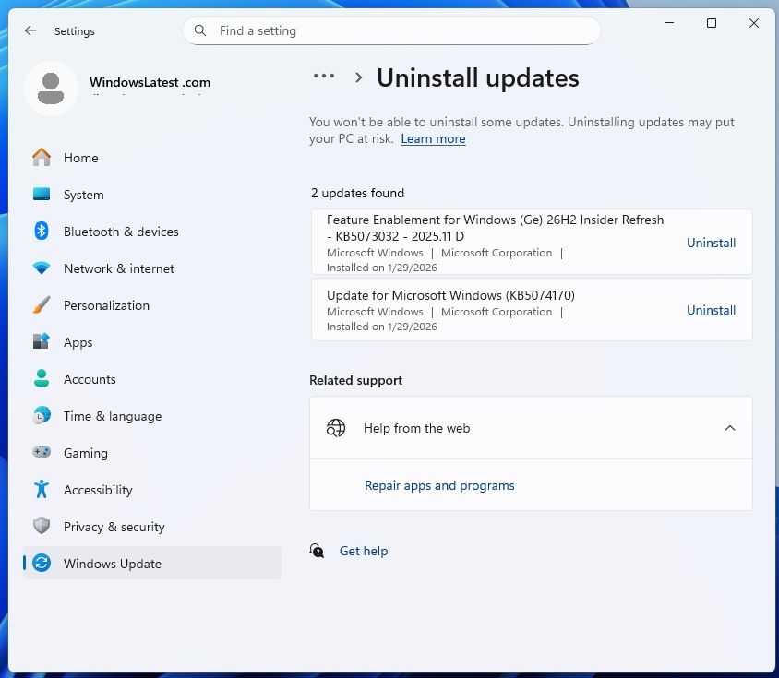Click the WindowsLatest .com user avatar
Viewport: 779px width, 678px height.
click(51, 89)
